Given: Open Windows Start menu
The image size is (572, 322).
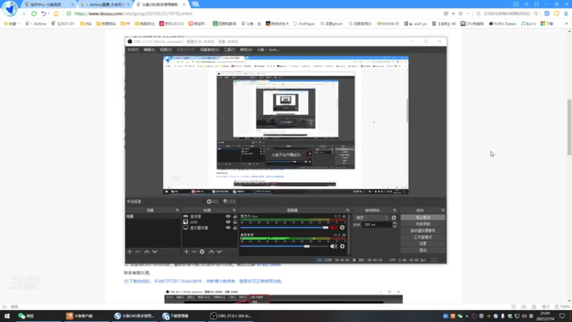Looking at the screenshot, I should (7, 316).
